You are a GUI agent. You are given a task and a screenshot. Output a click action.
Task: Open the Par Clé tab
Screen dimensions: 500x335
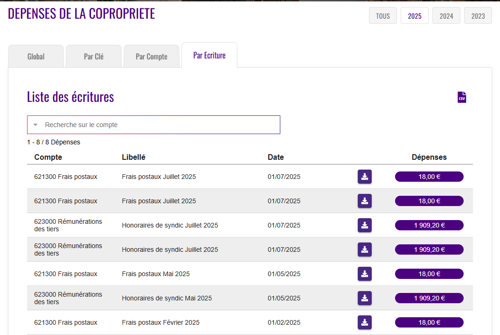pos(94,57)
